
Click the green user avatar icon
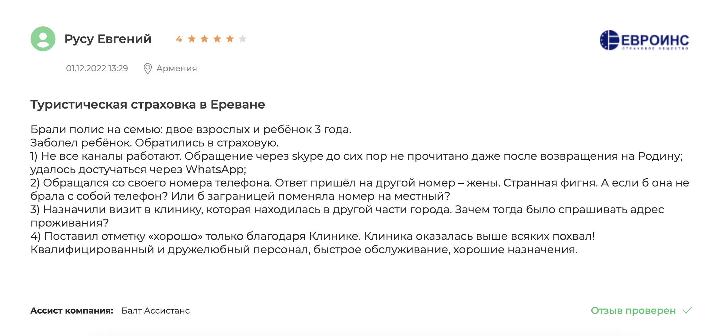tap(43, 39)
